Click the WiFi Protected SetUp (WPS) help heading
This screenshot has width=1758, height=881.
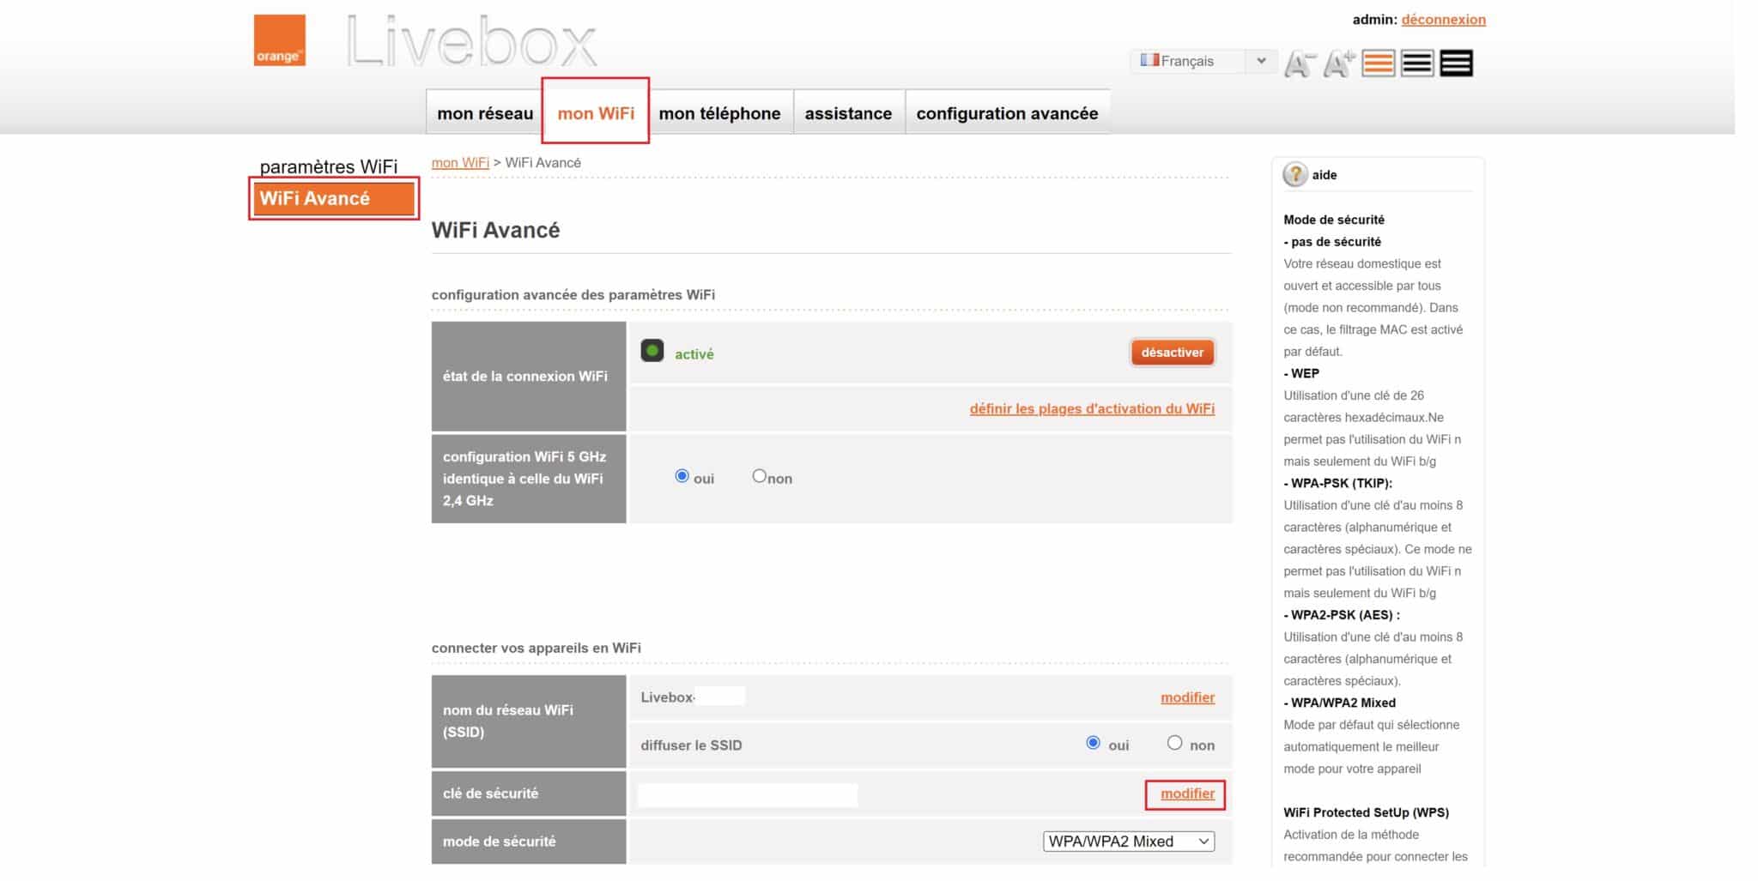(x=1366, y=812)
